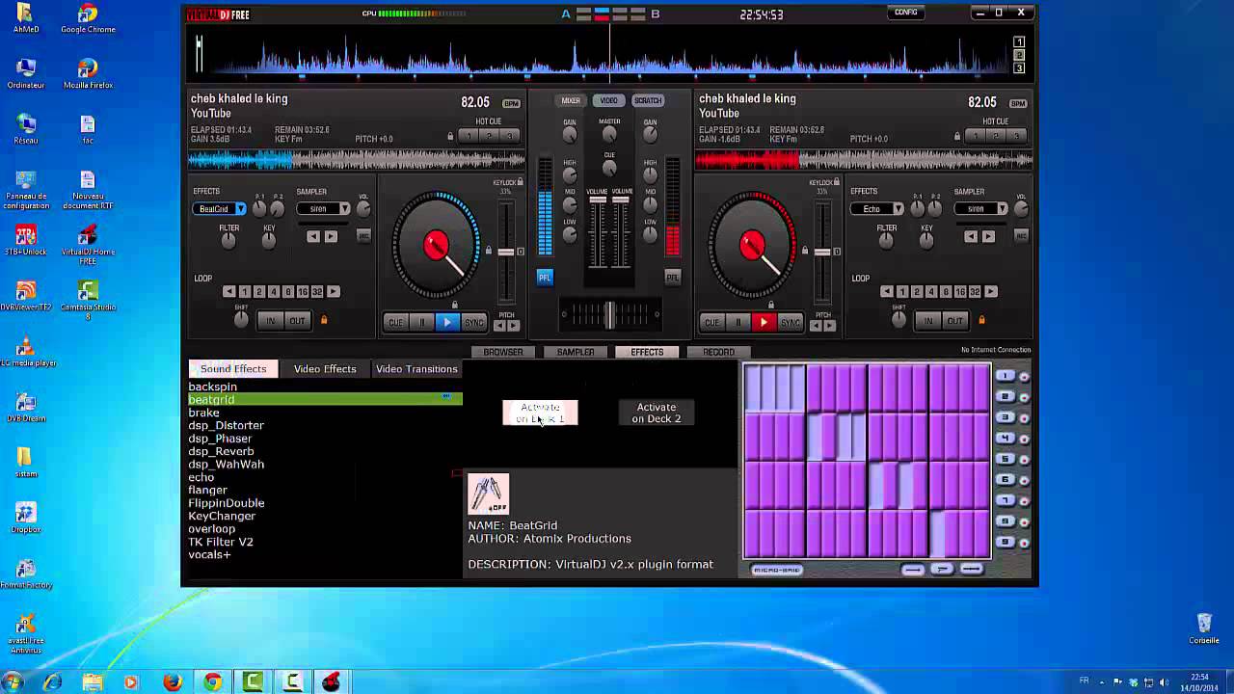Open the right deck Echo effects dropdown

(x=898, y=209)
